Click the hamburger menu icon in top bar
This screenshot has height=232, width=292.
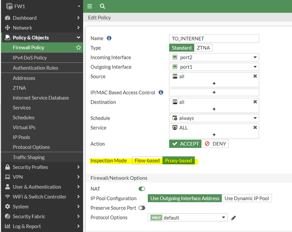(x=90, y=6)
